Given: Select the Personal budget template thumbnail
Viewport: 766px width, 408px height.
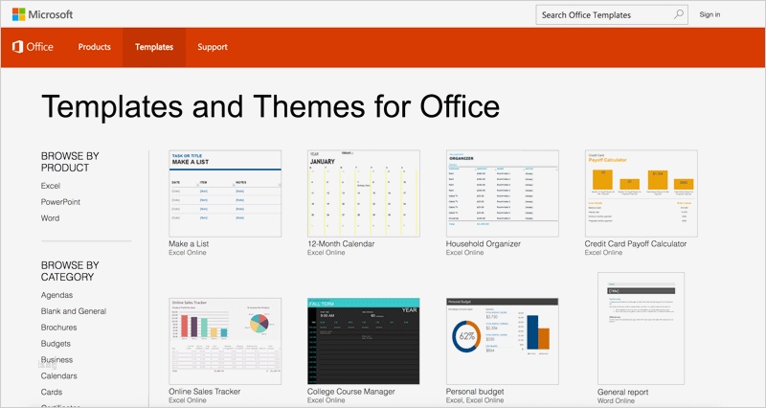Looking at the screenshot, I should click(x=502, y=341).
